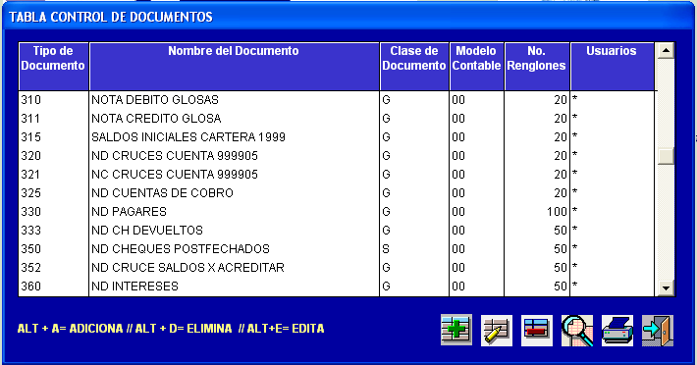This screenshot has height=365, width=697.
Task: Click class G cell of ND CRUCE SALDOS
Action: [x=414, y=268]
